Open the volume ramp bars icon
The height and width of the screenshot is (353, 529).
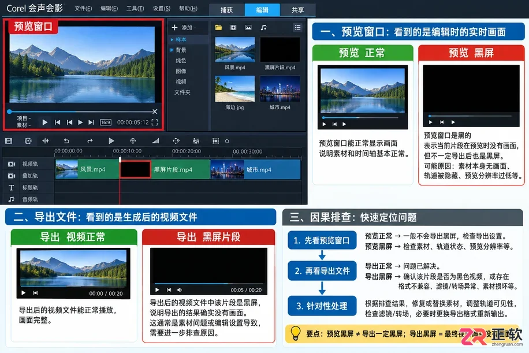155,141
